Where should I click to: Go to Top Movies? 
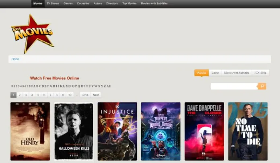129,4
